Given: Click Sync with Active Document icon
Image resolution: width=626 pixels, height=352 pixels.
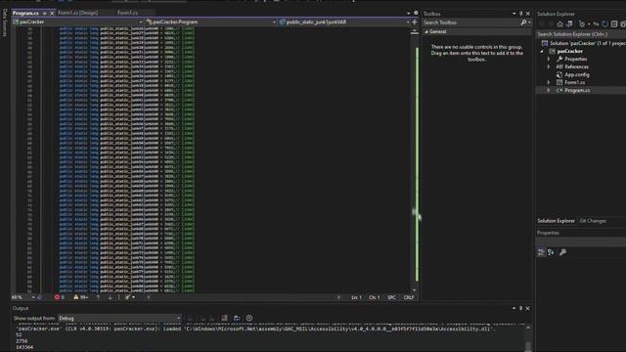Looking at the screenshot, I should click(596, 24).
